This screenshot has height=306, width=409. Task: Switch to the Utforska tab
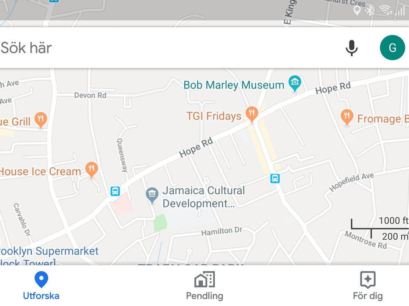tap(41, 286)
